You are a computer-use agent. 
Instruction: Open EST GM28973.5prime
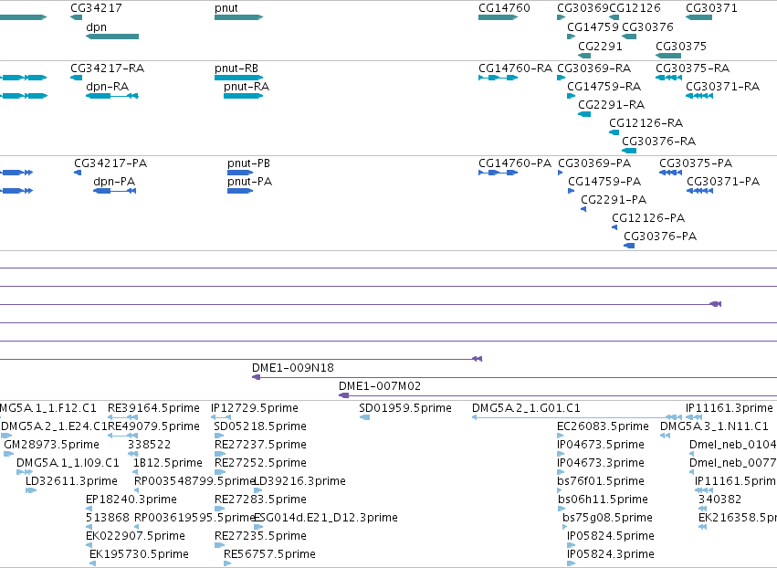coord(51,445)
